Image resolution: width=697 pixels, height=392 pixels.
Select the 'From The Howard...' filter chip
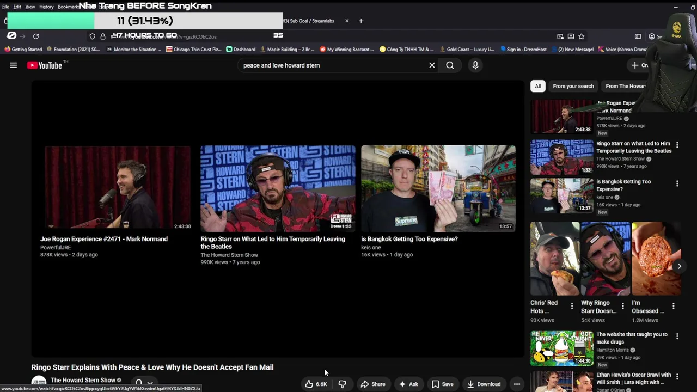pos(625,86)
